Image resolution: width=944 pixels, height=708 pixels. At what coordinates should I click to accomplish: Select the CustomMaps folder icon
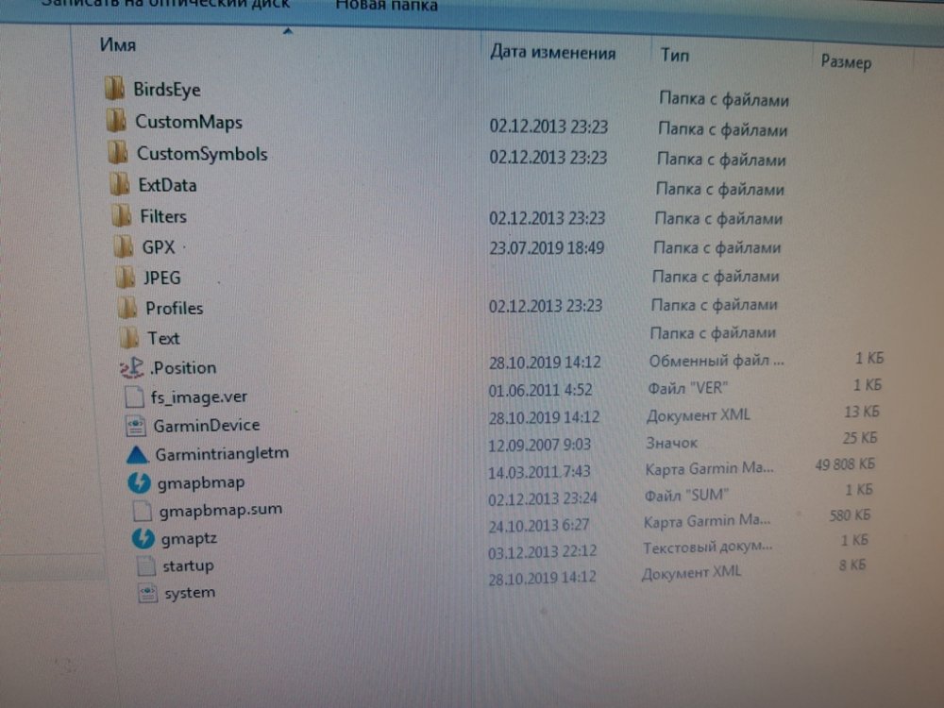pyautogui.click(x=117, y=122)
